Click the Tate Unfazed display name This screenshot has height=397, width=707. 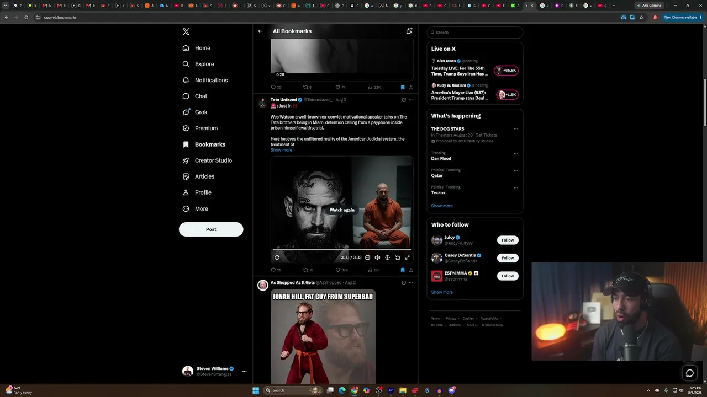[283, 100]
